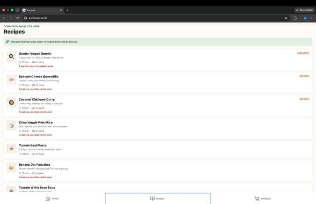Click the book icon in the Recipes tab
Viewport: 316px width, 204px height.
pos(153,199)
